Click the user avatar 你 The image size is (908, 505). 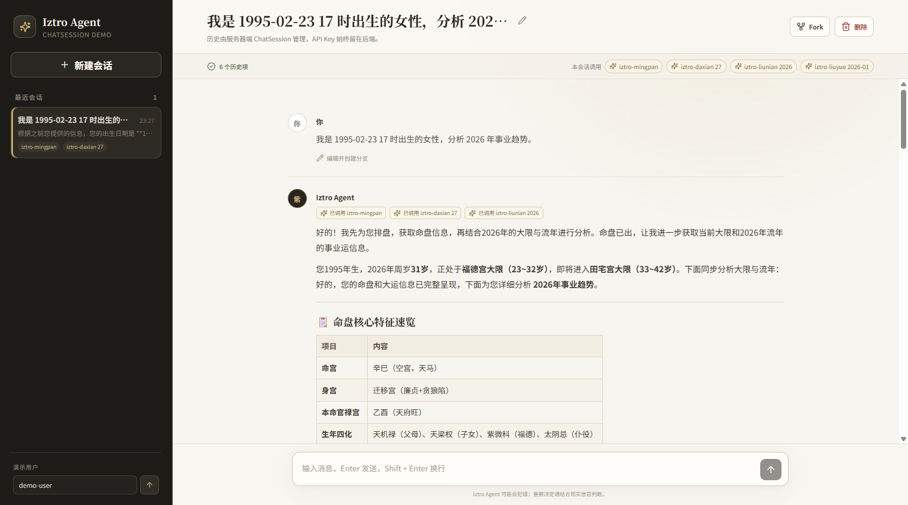(x=297, y=123)
